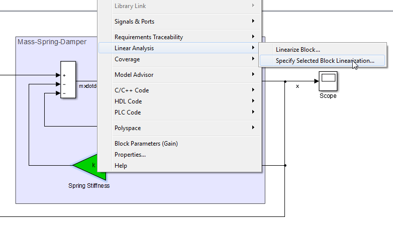Open the Coverage submenu
This screenshot has width=393, height=233.
click(x=127, y=59)
